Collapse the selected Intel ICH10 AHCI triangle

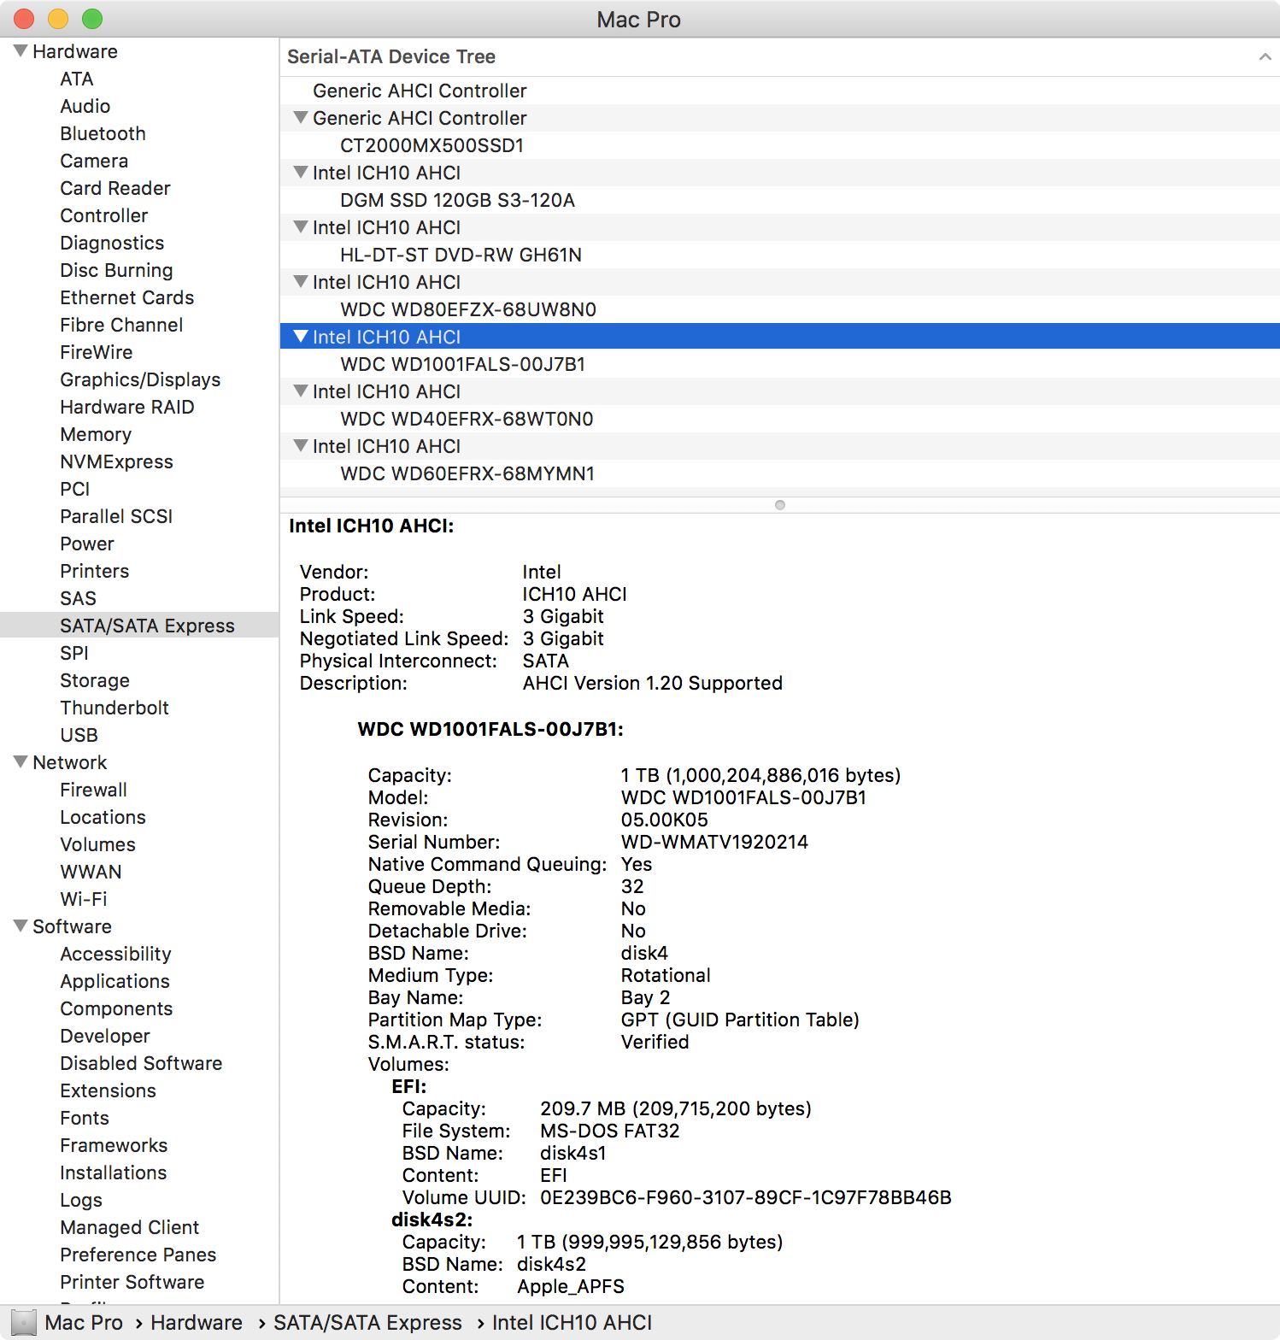pos(301,337)
